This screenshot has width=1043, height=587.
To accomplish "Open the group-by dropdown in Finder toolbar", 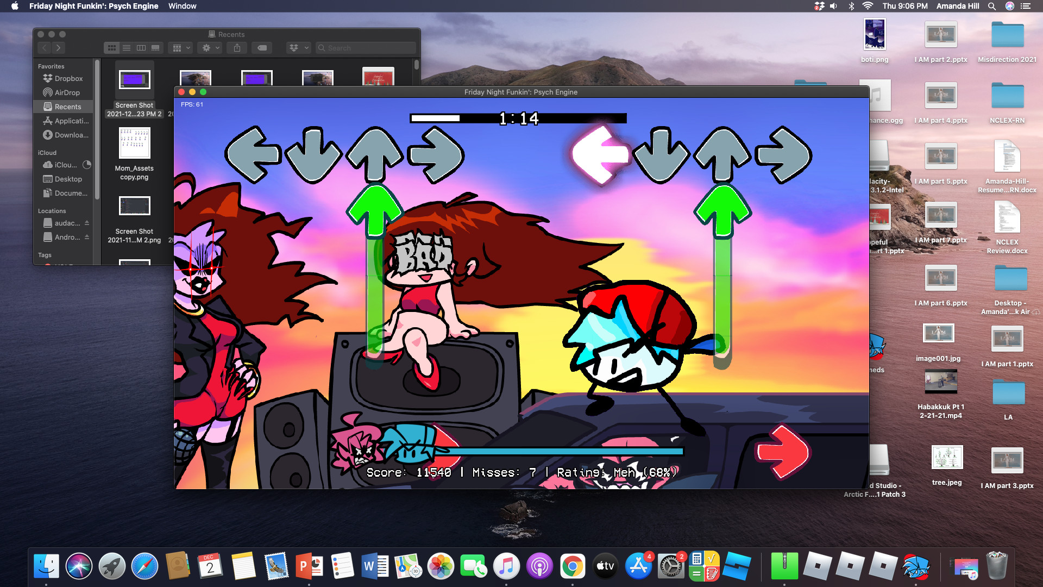I will click(x=181, y=48).
